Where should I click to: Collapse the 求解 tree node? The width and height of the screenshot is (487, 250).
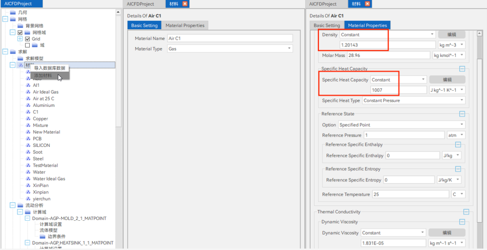pyautogui.click(x=5, y=52)
